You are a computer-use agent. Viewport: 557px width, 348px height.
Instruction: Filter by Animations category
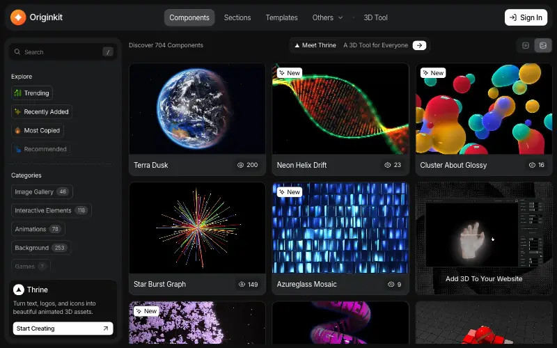(38, 229)
